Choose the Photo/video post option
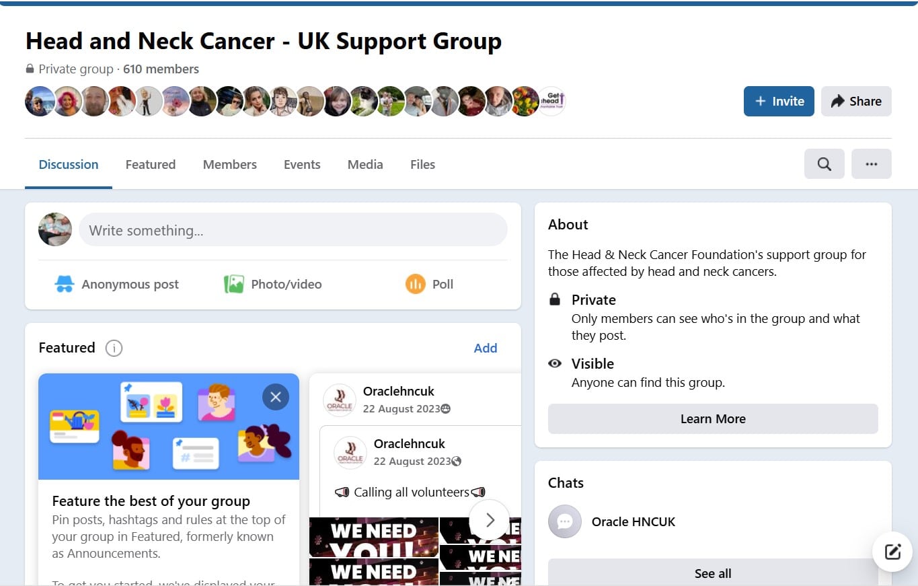 273,284
